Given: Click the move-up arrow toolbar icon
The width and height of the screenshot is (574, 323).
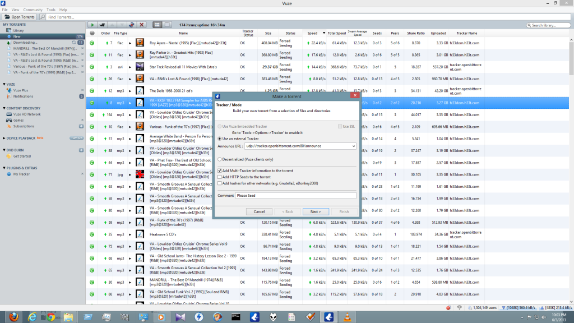Looking at the screenshot, I should [112, 25].
